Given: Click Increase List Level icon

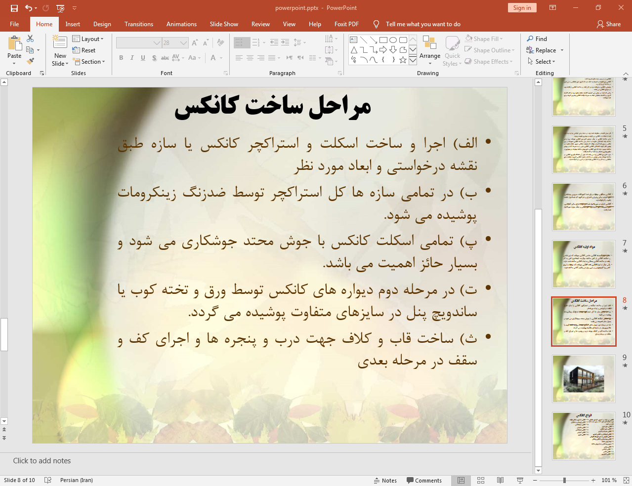Looking at the screenshot, I should 285,42.
